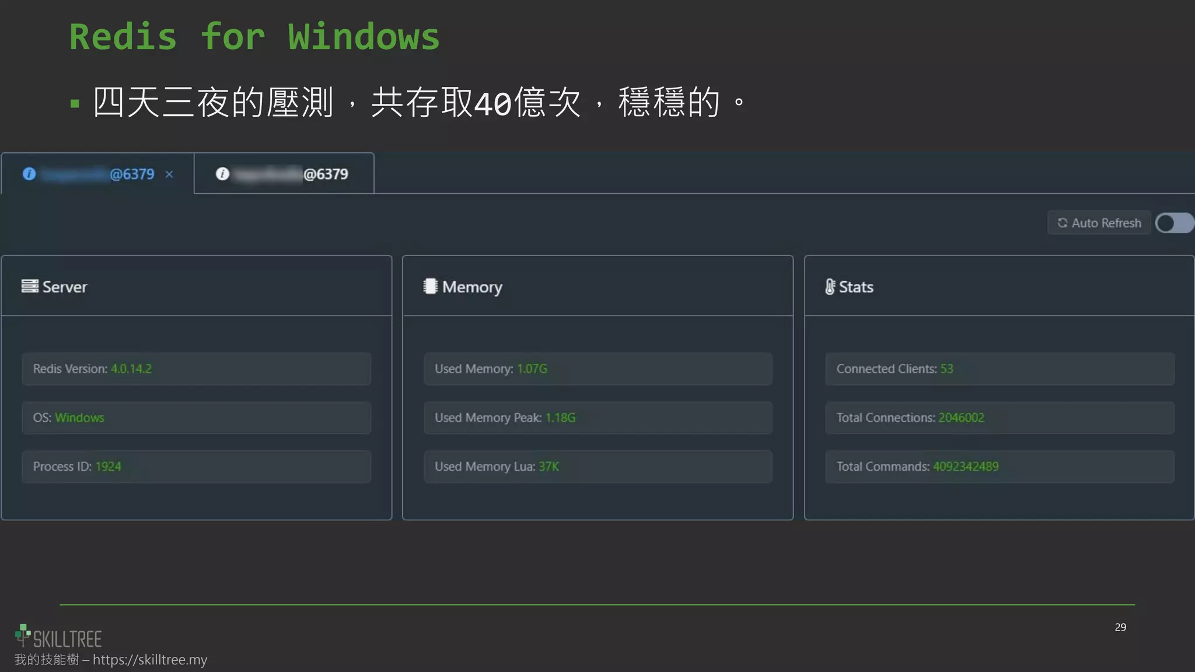This screenshot has width=1195, height=672.
Task: Select Redis Version 4.0.14.2 row
Action: [196, 369]
